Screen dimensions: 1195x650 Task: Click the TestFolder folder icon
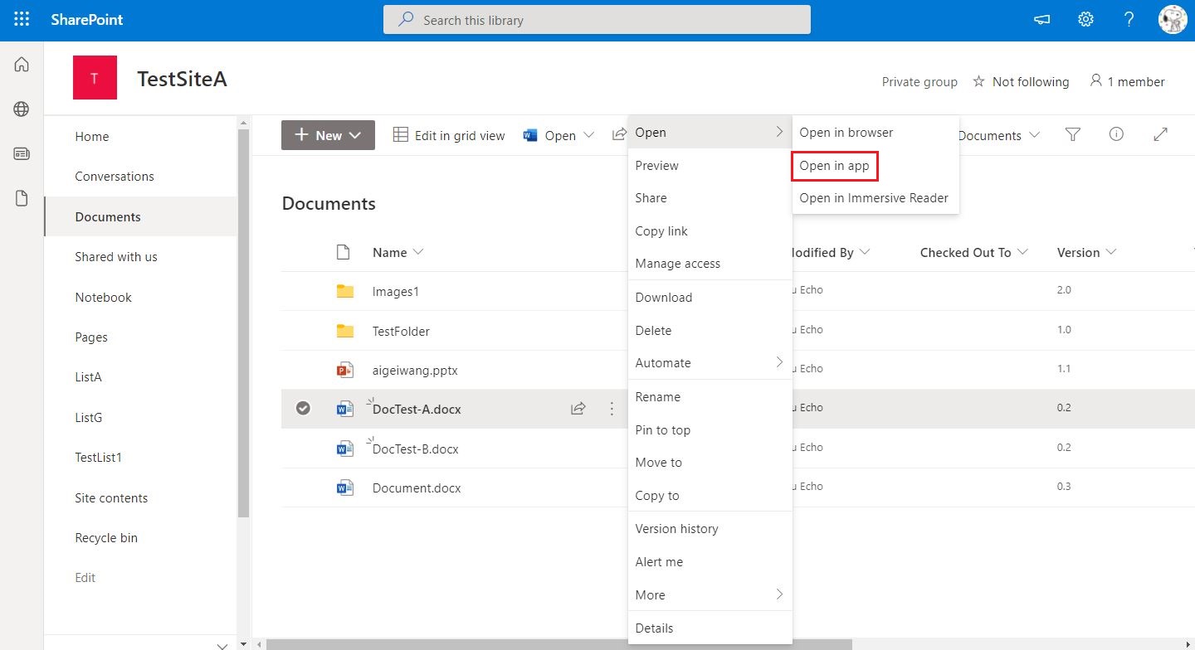coord(344,331)
